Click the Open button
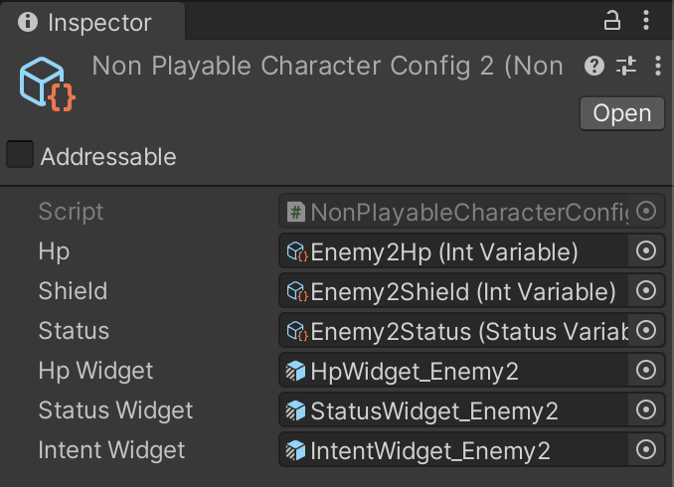Screen dimensions: 674x487 622,113
